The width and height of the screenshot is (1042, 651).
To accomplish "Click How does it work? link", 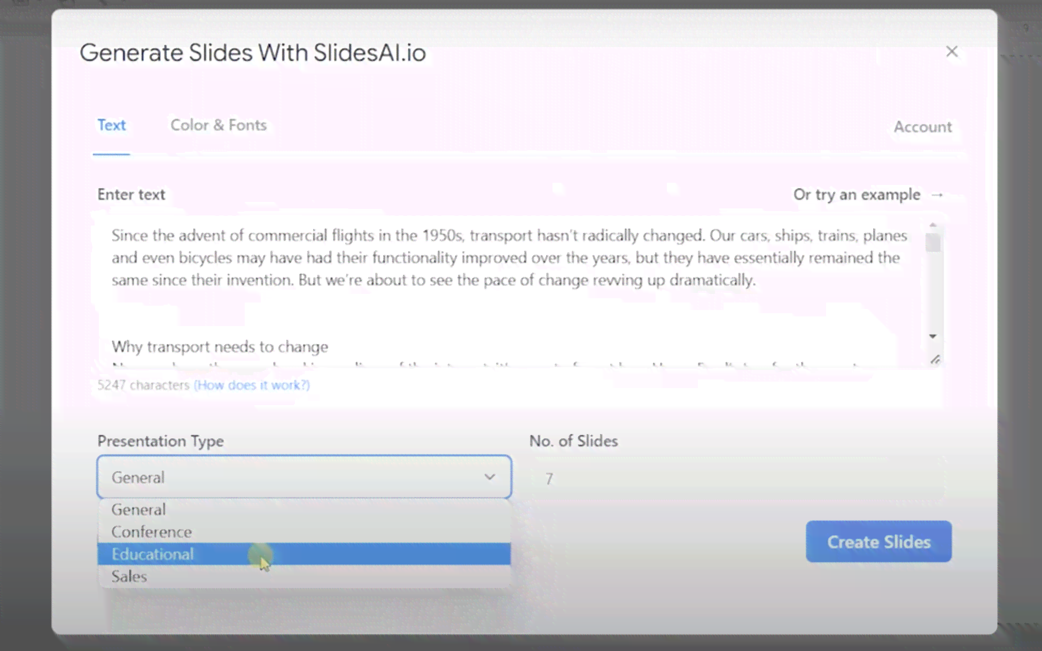I will [251, 385].
